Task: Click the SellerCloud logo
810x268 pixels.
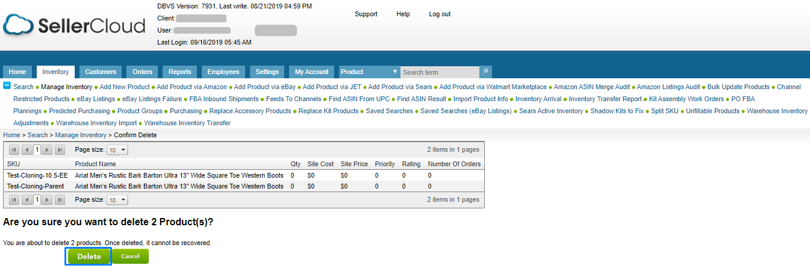Action: tap(74, 25)
